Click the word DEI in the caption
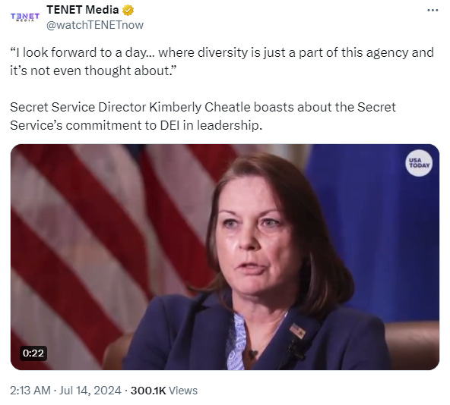Screen dimensions: 450x405 pyautogui.click(x=170, y=125)
